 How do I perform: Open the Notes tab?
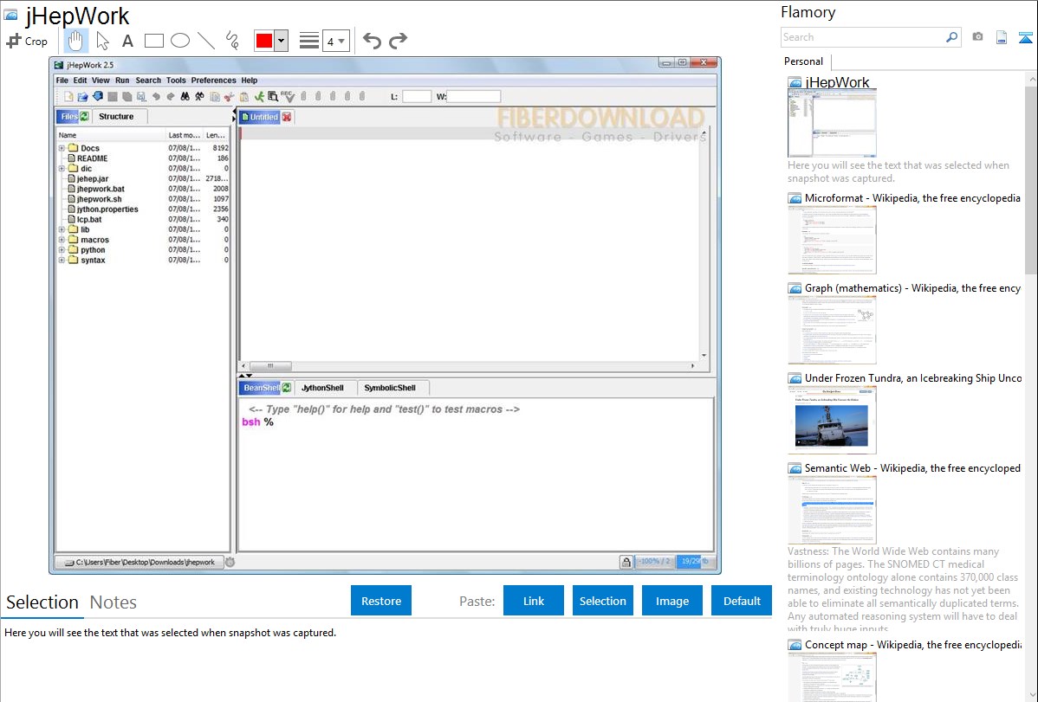click(114, 602)
